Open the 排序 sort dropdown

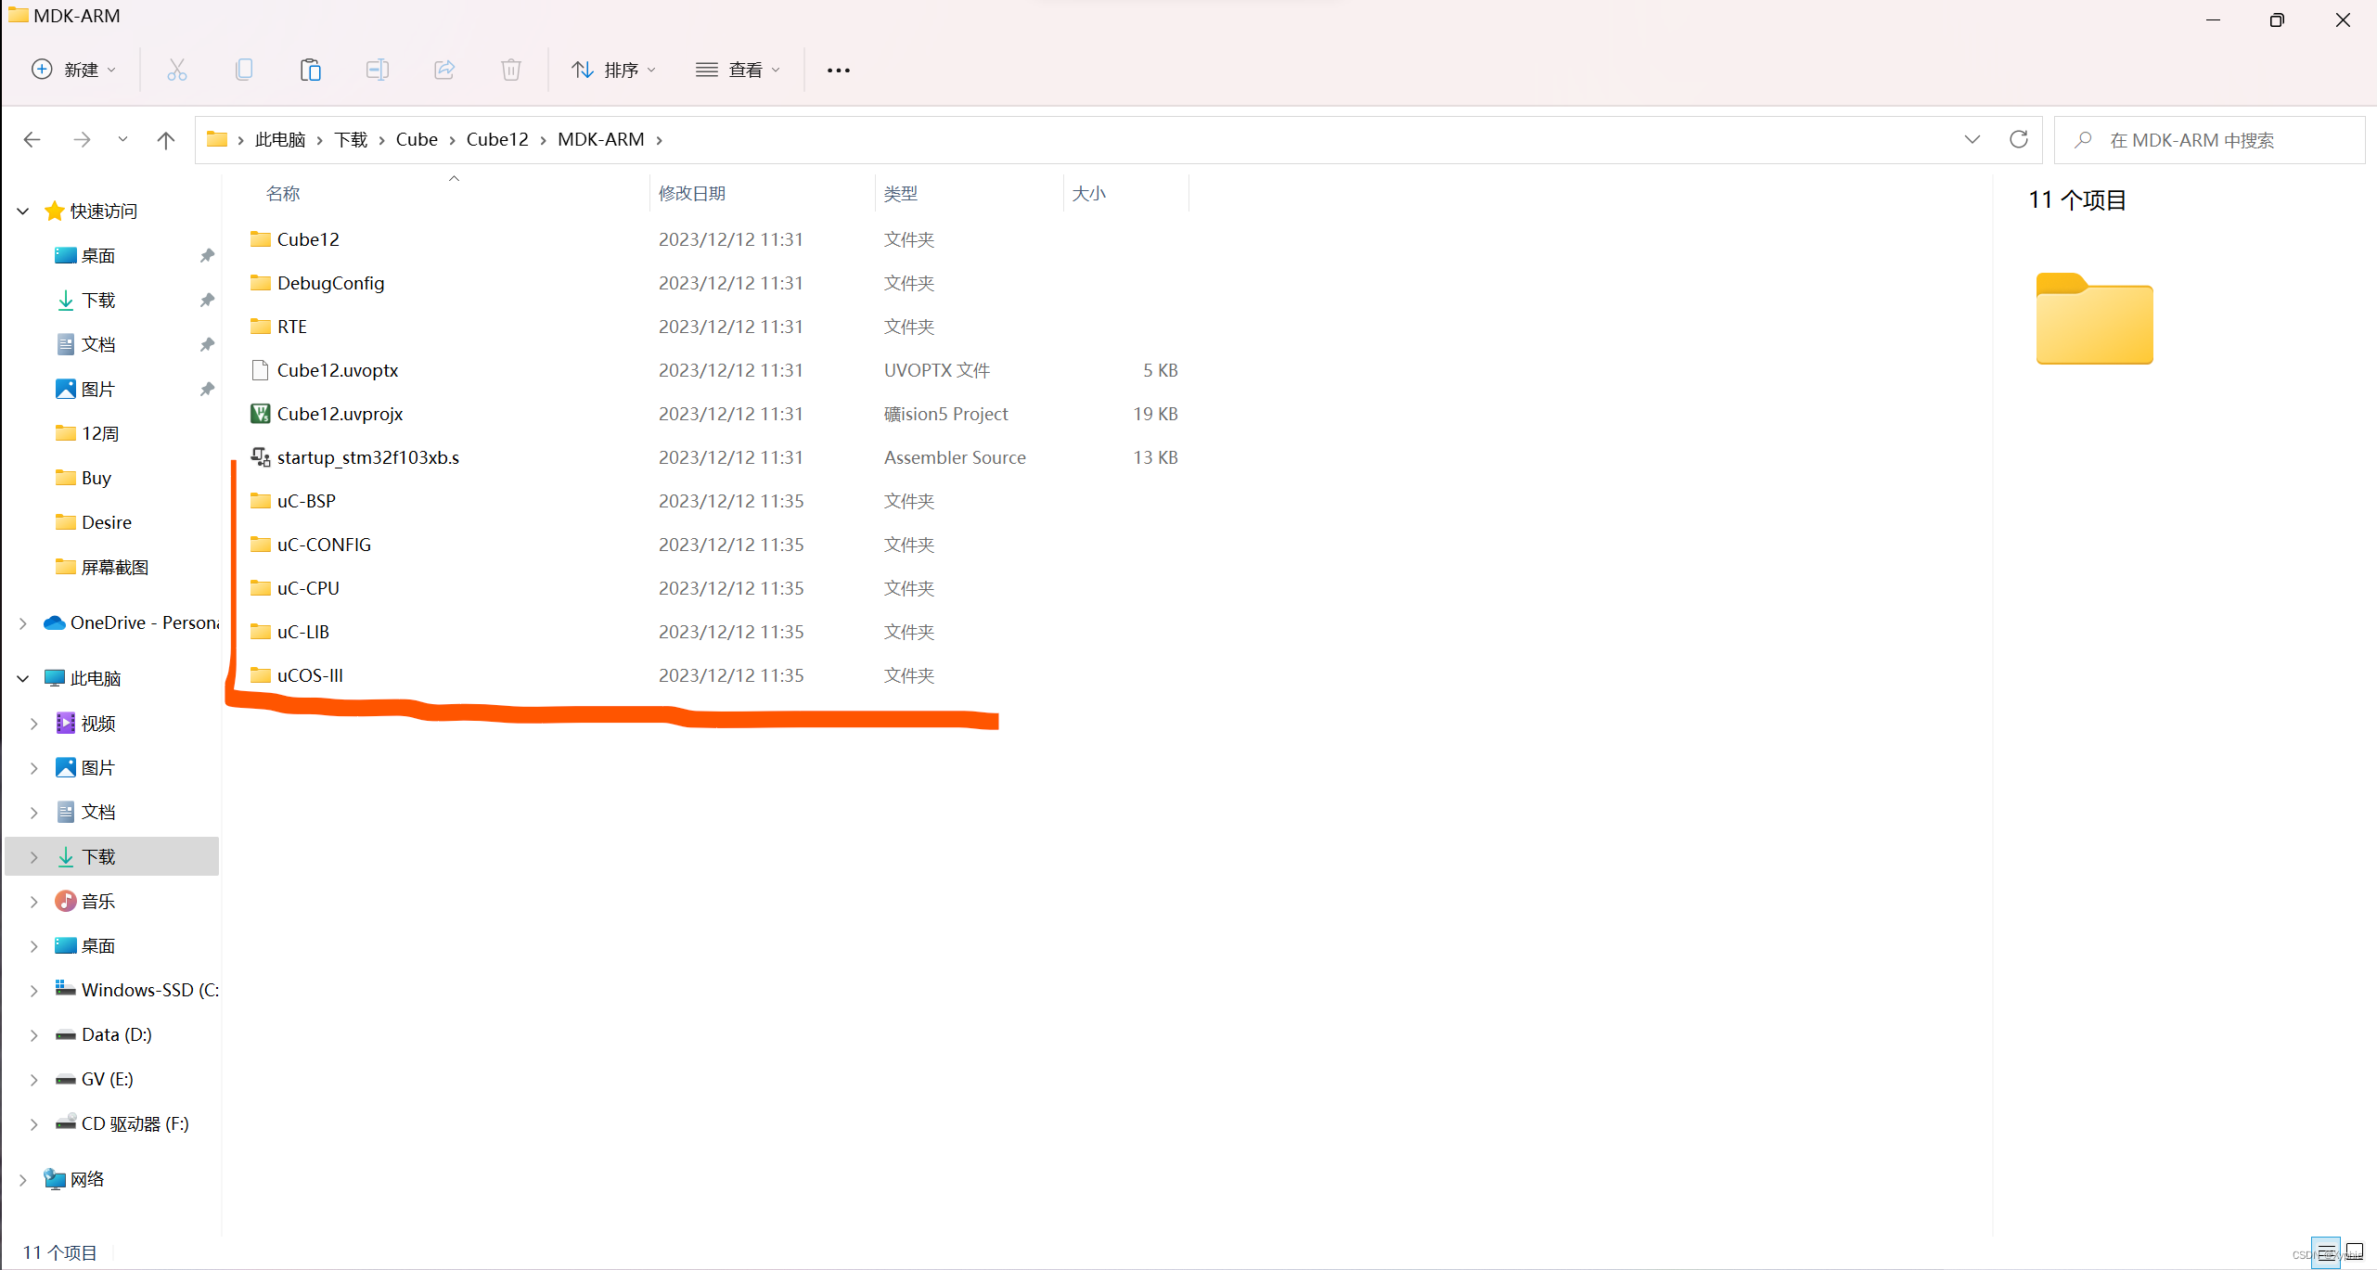[x=614, y=70]
